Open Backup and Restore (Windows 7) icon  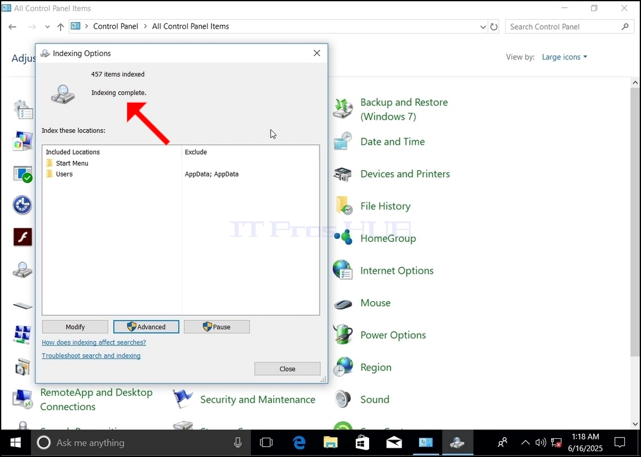click(x=342, y=108)
